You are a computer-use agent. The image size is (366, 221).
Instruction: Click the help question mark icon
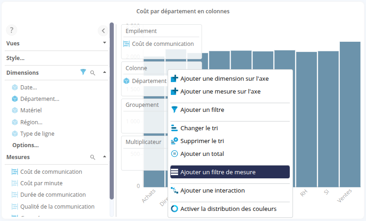(x=11, y=30)
